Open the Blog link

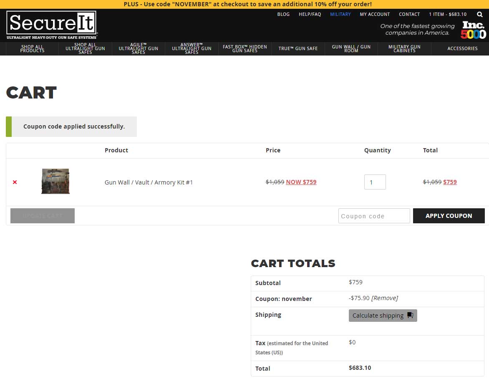click(283, 14)
